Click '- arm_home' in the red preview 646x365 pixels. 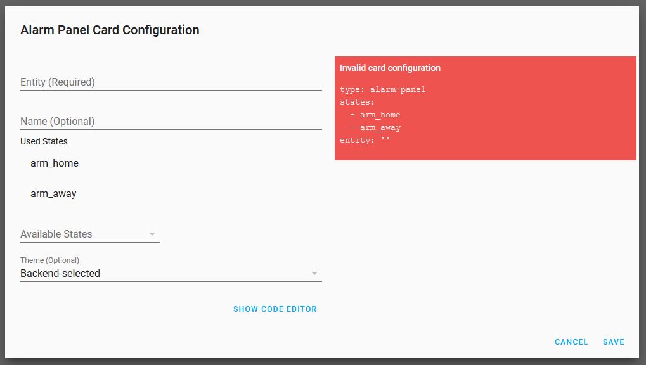coord(375,115)
